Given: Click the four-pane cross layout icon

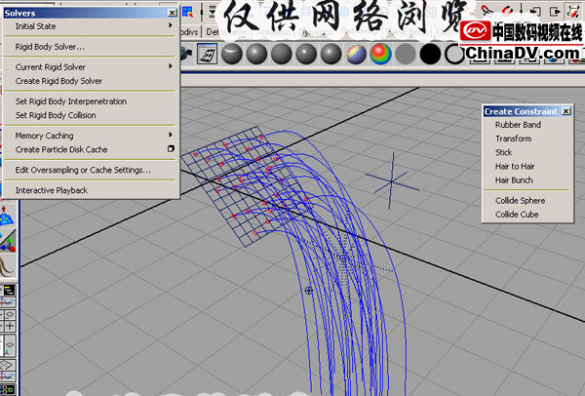Looking at the screenshot, I should [x=9, y=326].
